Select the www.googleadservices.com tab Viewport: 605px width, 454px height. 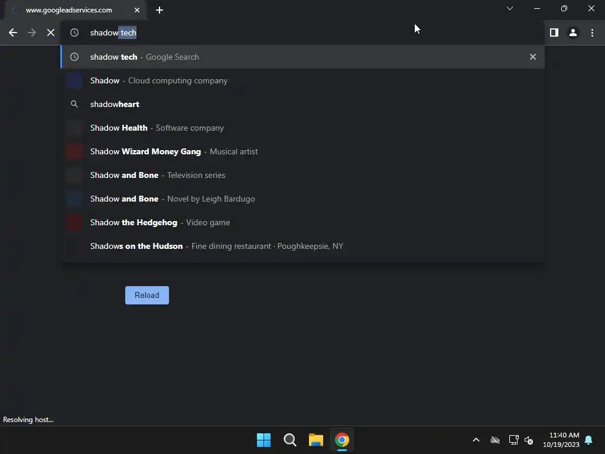(x=75, y=10)
